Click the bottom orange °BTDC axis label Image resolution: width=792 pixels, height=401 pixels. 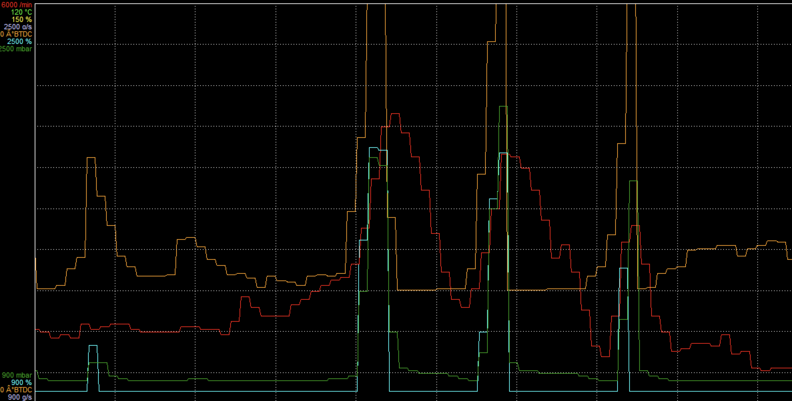coord(16,390)
